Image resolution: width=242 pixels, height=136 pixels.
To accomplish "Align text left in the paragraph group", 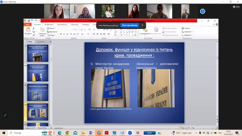I will click(94, 34).
